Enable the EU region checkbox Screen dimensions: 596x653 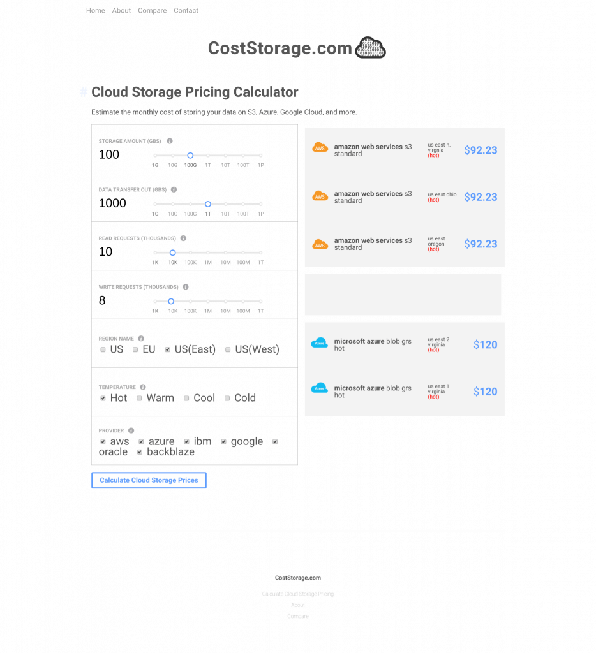[135, 350]
